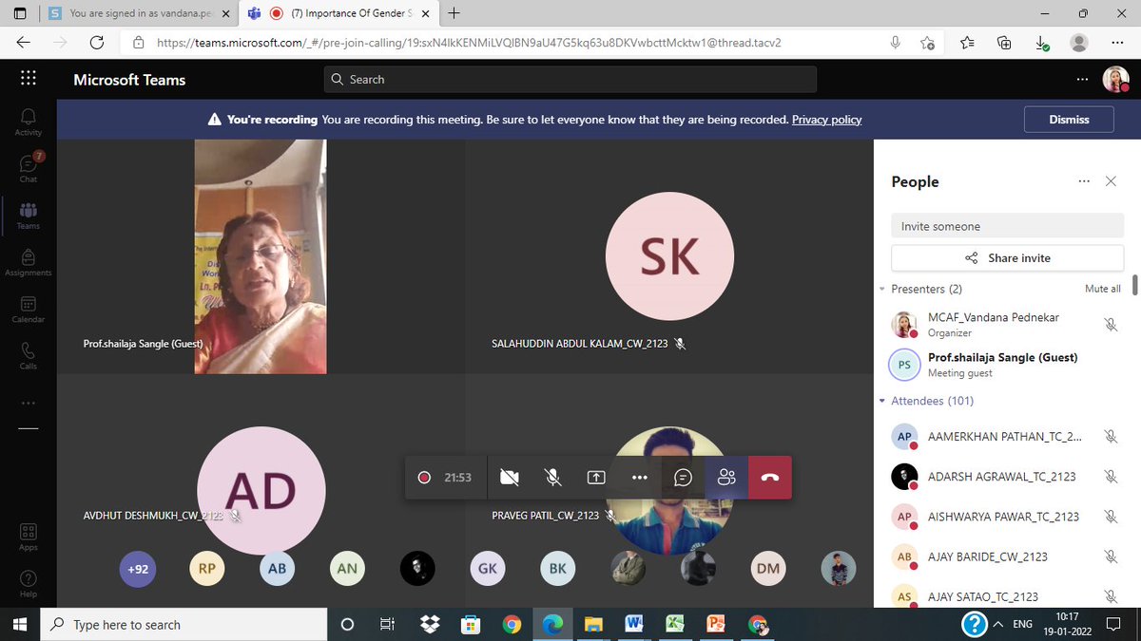Hang up the call
1141x641 pixels.
tap(770, 478)
